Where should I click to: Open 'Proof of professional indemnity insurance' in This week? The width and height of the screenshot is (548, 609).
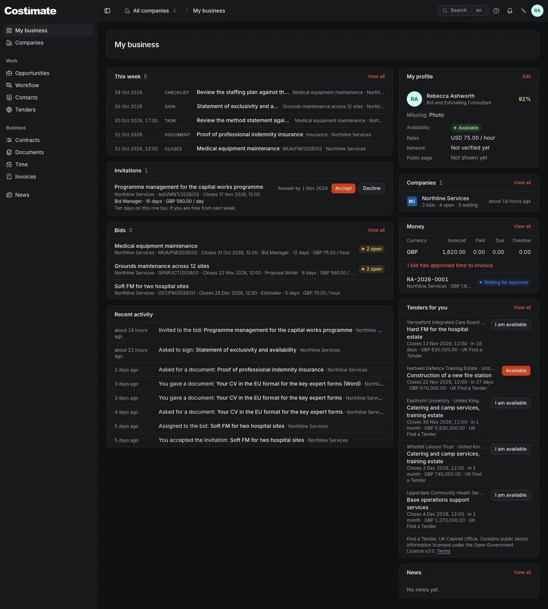[250, 135]
